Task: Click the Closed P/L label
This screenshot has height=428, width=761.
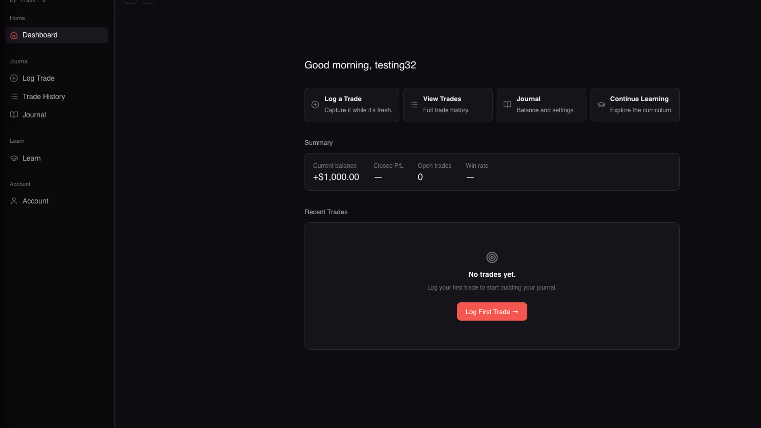Action: [x=388, y=166]
